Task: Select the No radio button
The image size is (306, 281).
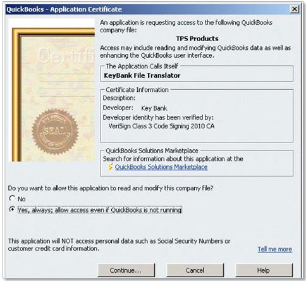Action: tap(12, 198)
